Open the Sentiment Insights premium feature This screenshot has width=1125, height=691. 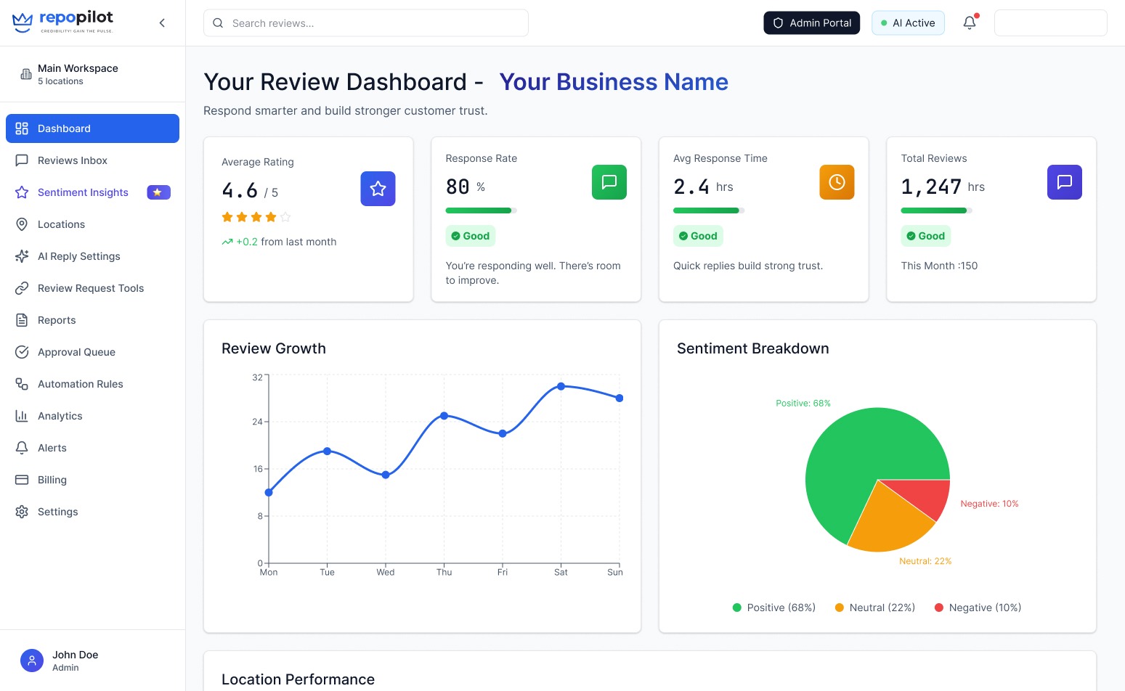tap(82, 192)
